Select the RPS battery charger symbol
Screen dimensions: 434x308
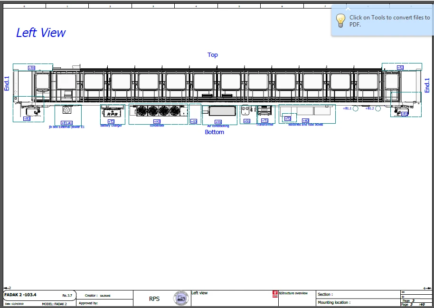112,113
